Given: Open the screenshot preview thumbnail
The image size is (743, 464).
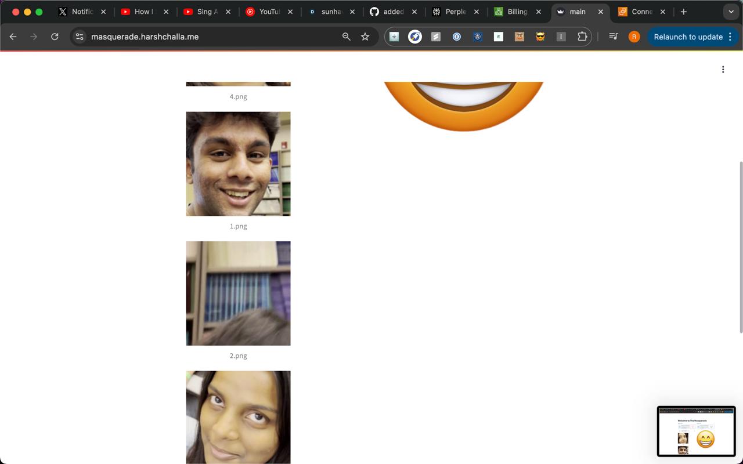Looking at the screenshot, I should point(696,431).
